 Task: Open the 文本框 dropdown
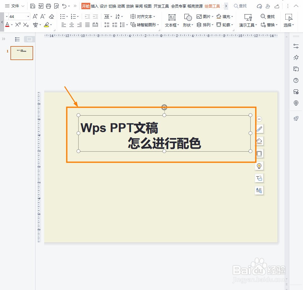(x=172, y=25)
